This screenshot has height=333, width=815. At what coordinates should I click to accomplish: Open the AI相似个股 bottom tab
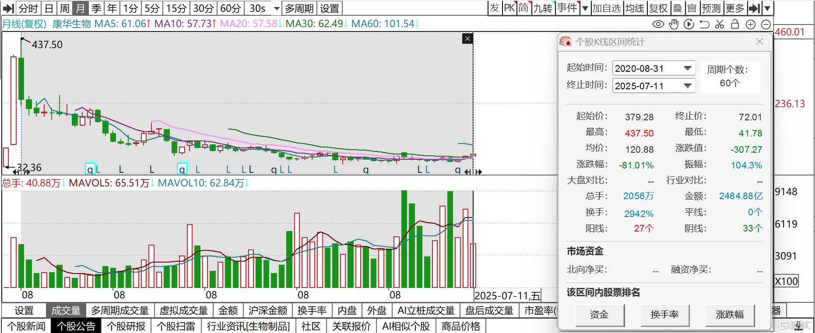pyautogui.click(x=406, y=326)
